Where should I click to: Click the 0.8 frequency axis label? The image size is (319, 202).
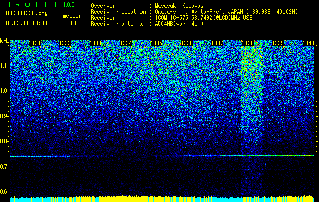[x=4, y=141]
